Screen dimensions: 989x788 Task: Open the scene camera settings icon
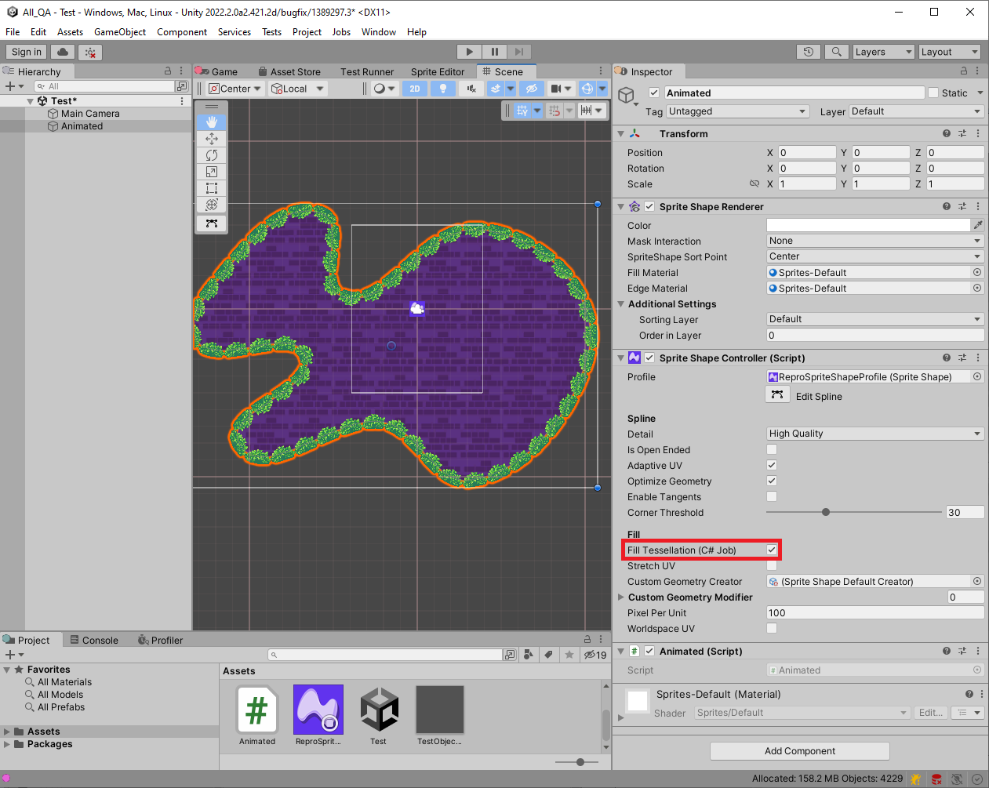tap(556, 89)
